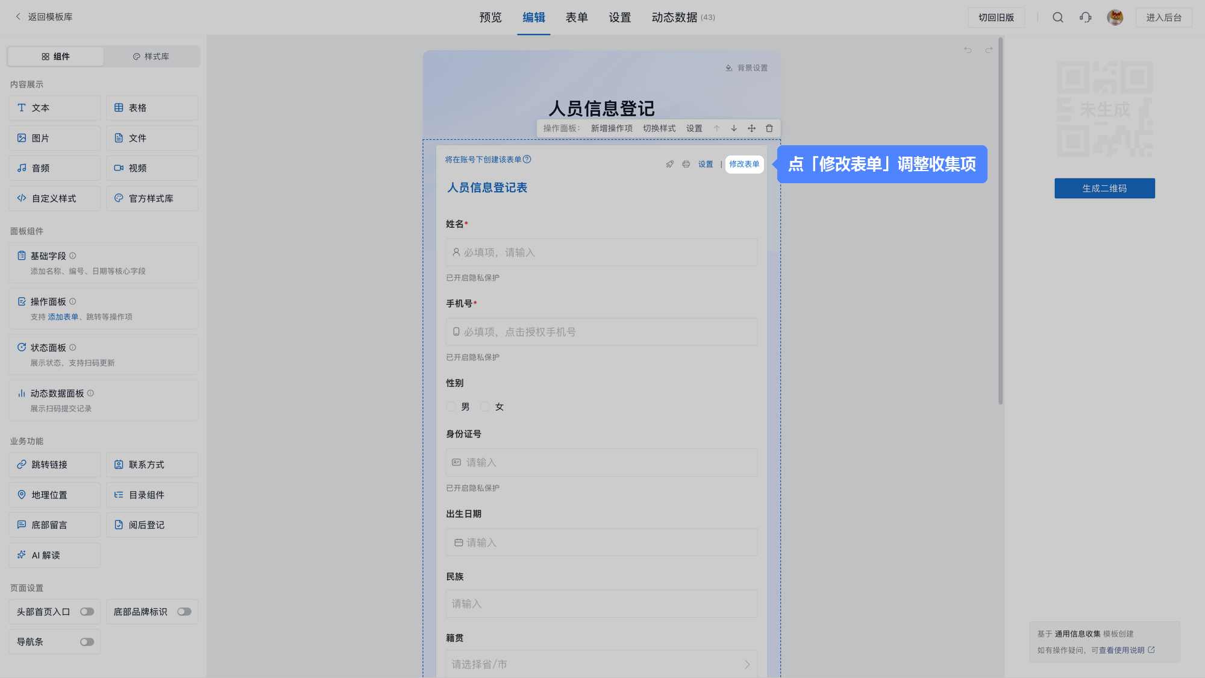Switch to the 设置 tab in top navigation
Screen dimensions: 1205x678
click(x=620, y=17)
